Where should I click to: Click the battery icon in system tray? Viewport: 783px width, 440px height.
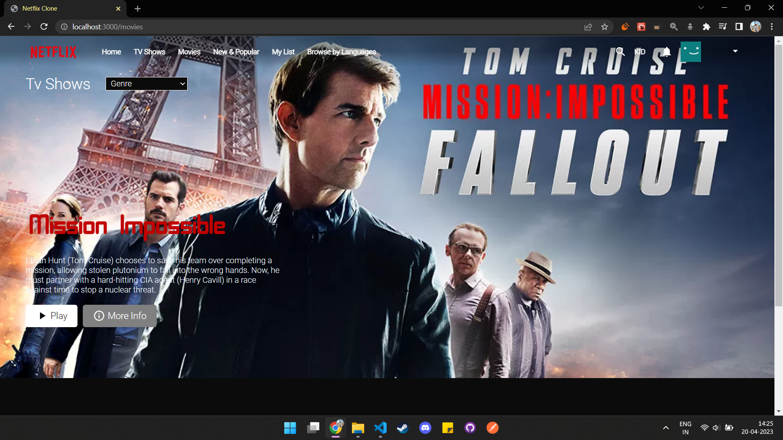(729, 427)
